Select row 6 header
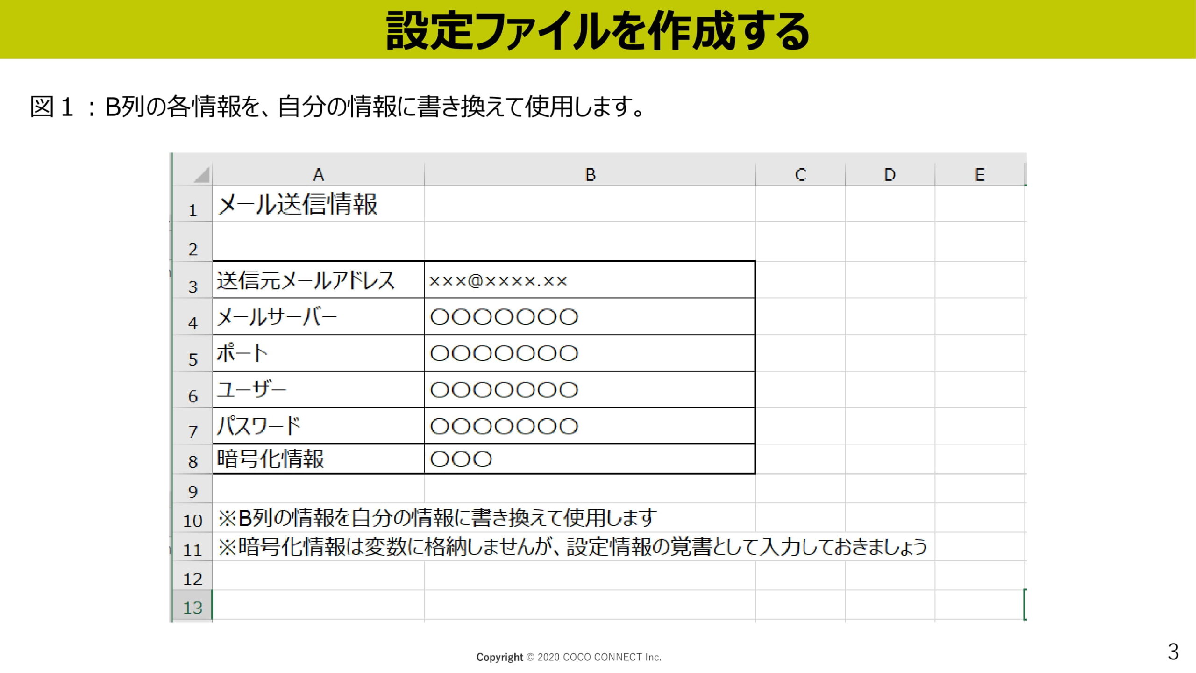 (192, 389)
